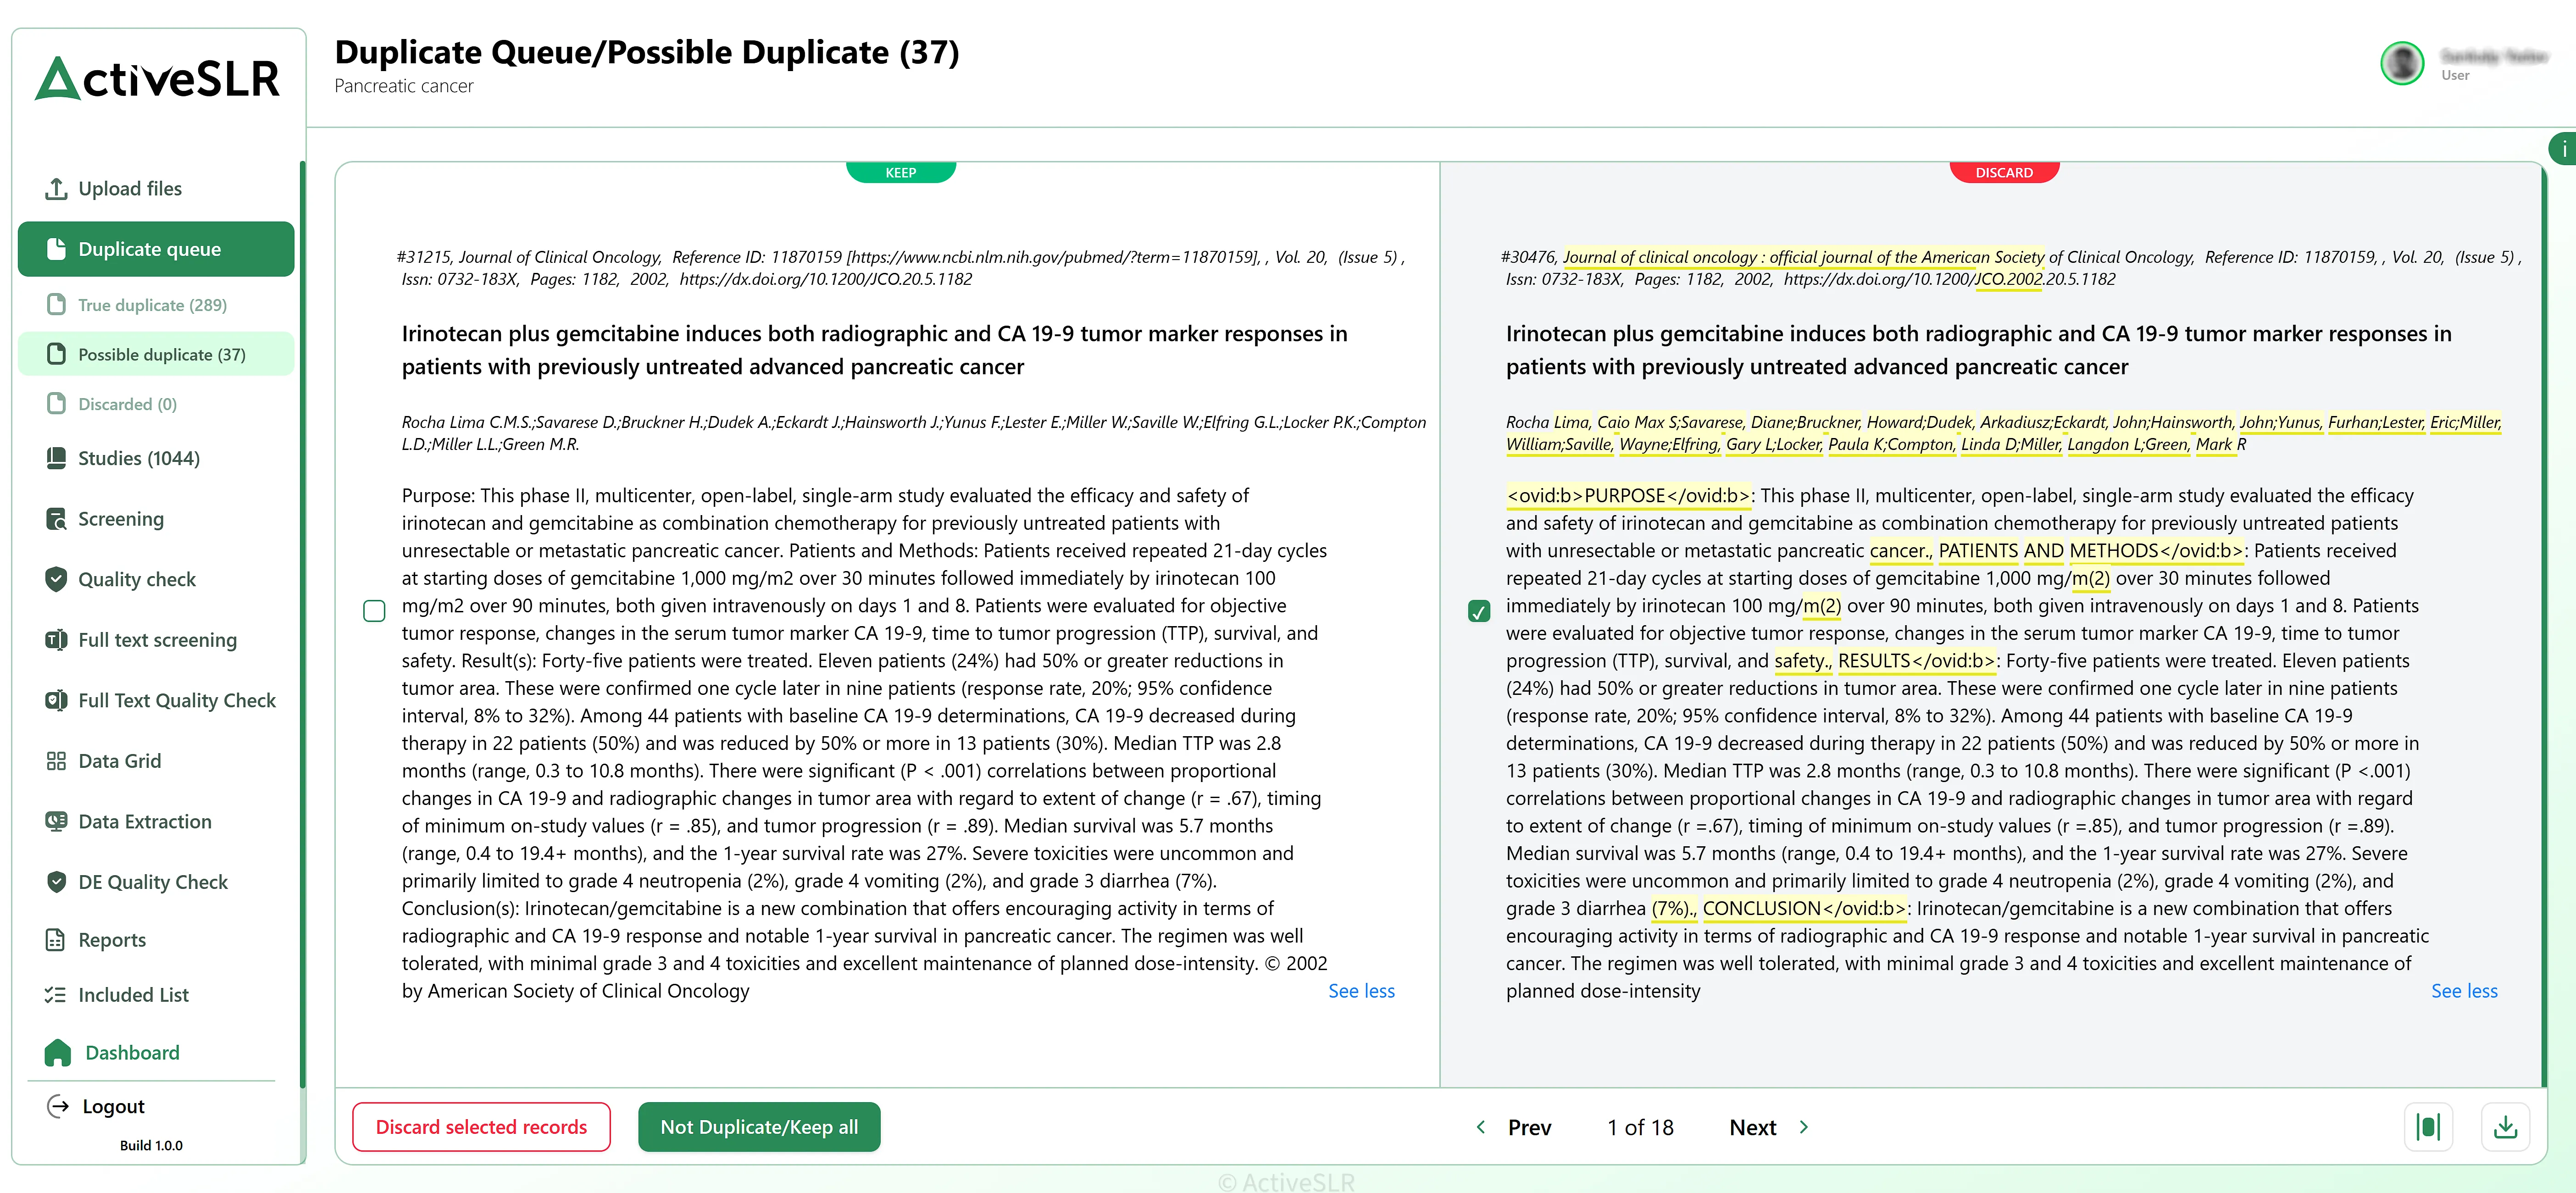Click the Screening magnifier document icon
Screen dimensions: 2576x1193
click(x=56, y=518)
